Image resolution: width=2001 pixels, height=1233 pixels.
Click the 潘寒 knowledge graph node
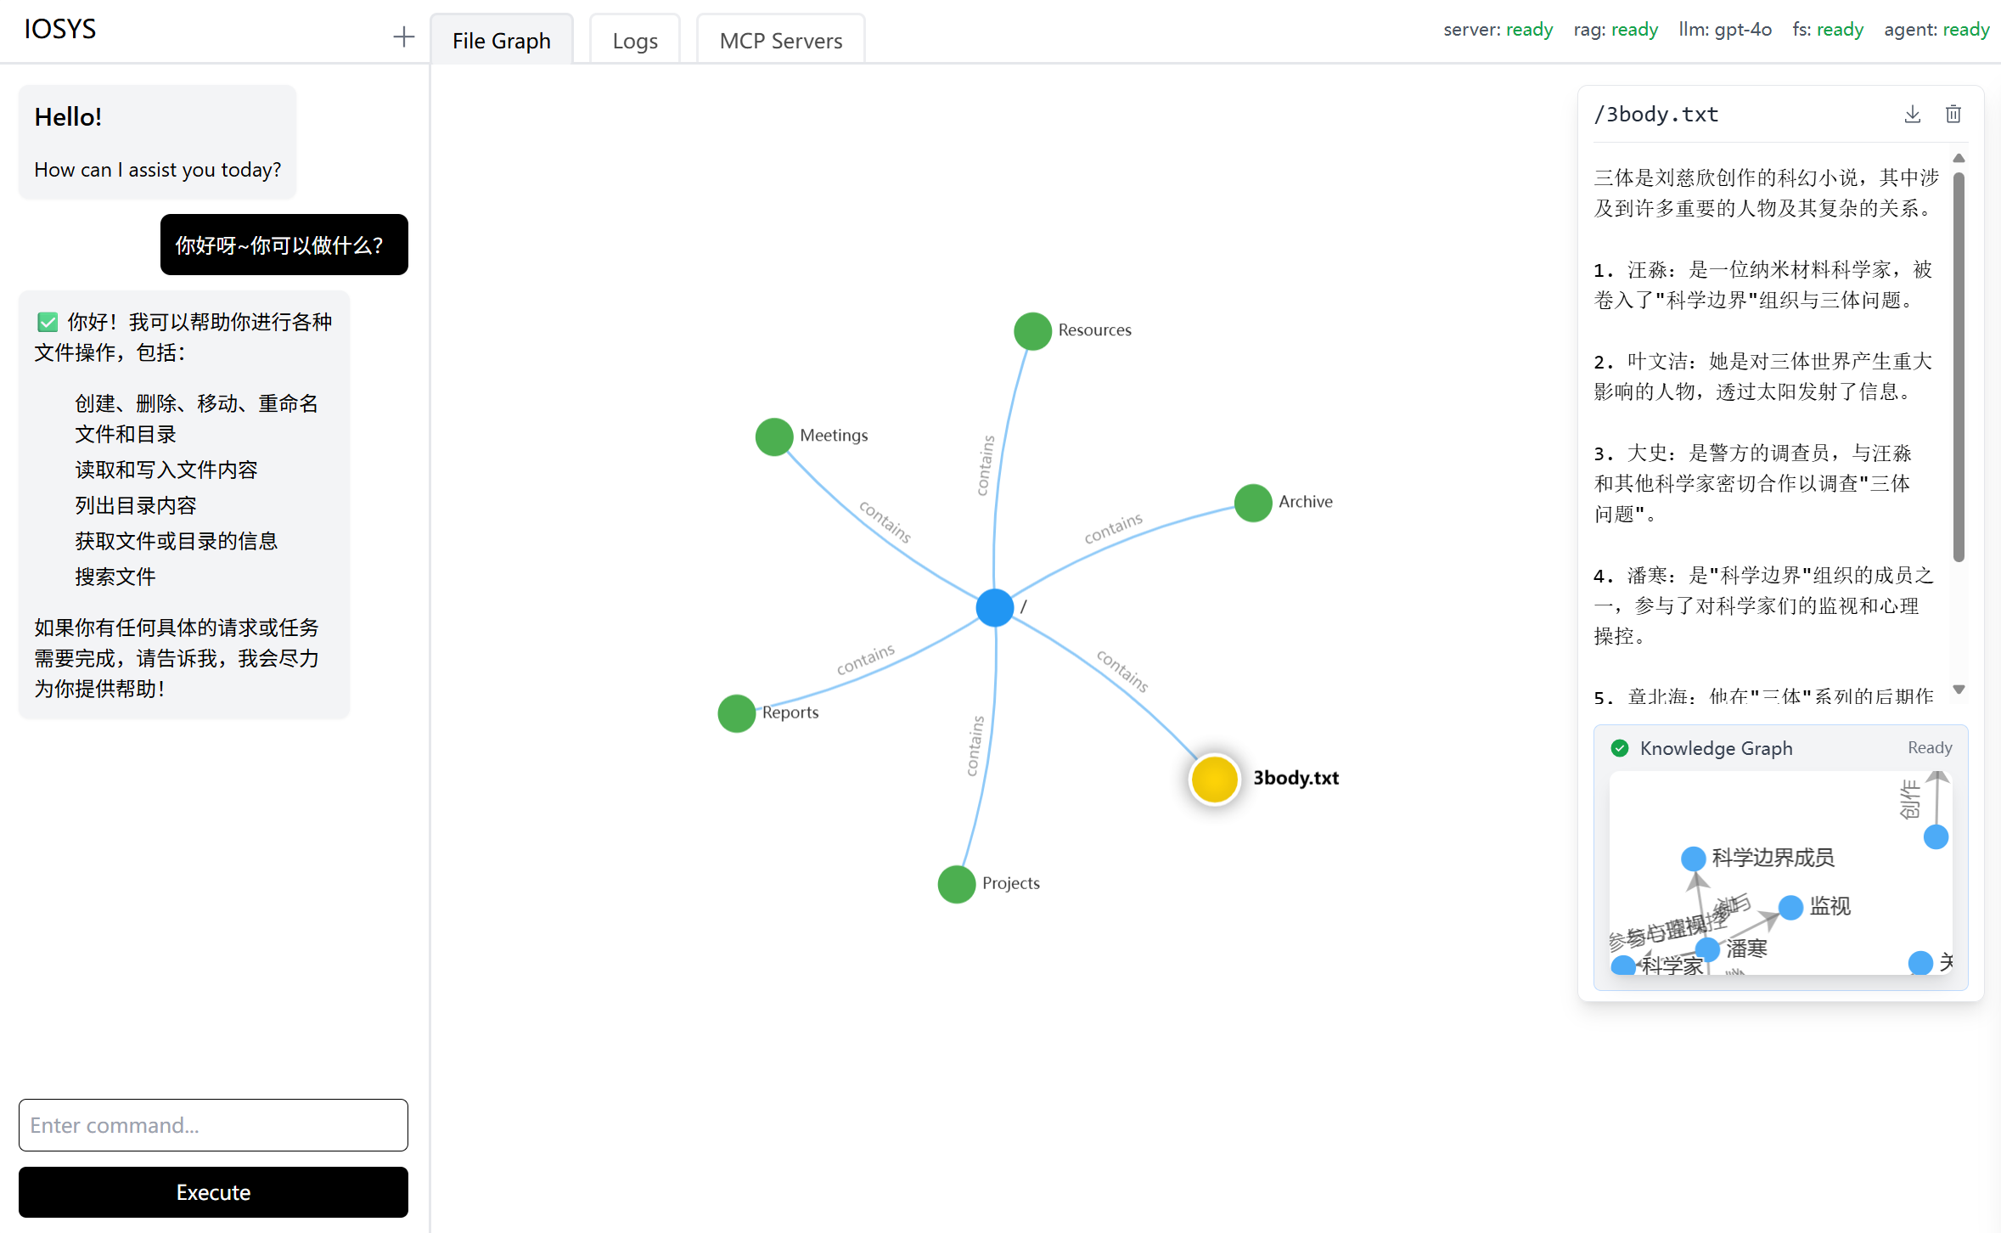(1707, 949)
